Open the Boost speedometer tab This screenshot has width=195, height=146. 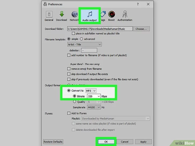[x=111, y=16]
